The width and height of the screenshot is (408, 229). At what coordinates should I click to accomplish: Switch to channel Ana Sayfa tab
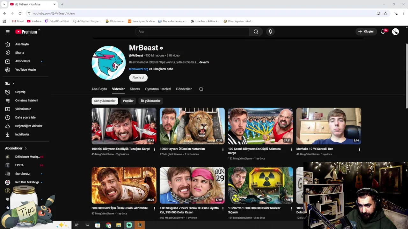tap(99, 89)
